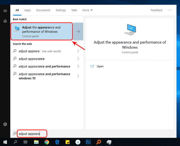Click the preview title 'Adjust the appearance and performance of Windows'
Image resolution: width=180 pixels, height=146 pixels.
(x=130, y=44)
